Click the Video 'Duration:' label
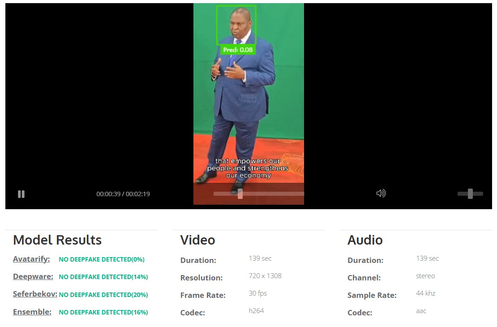The image size is (497, 327). [198, 260]
